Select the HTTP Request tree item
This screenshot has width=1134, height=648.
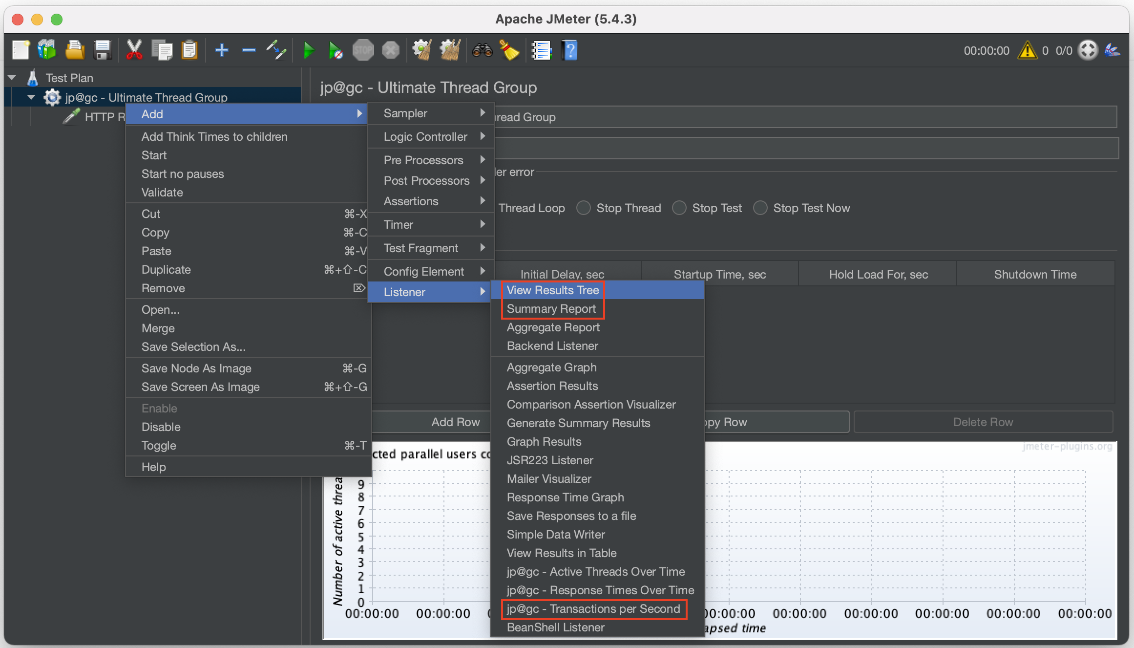(94, 117)
